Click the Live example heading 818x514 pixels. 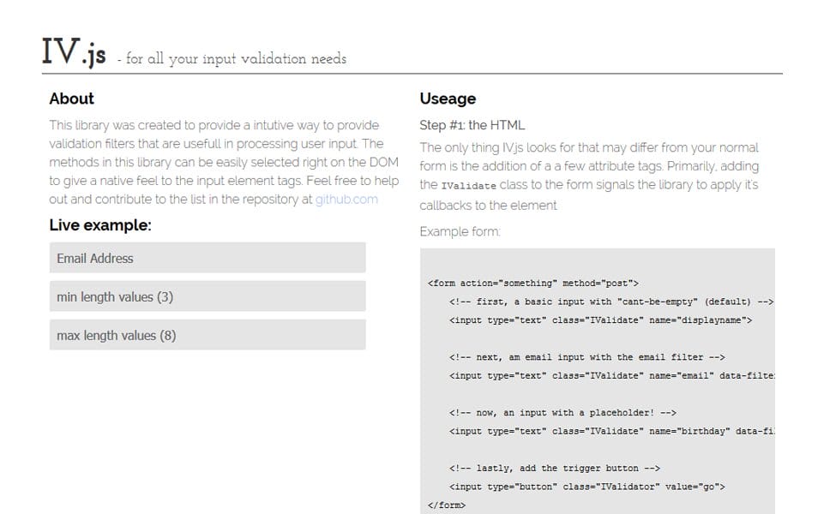point(97,225)
